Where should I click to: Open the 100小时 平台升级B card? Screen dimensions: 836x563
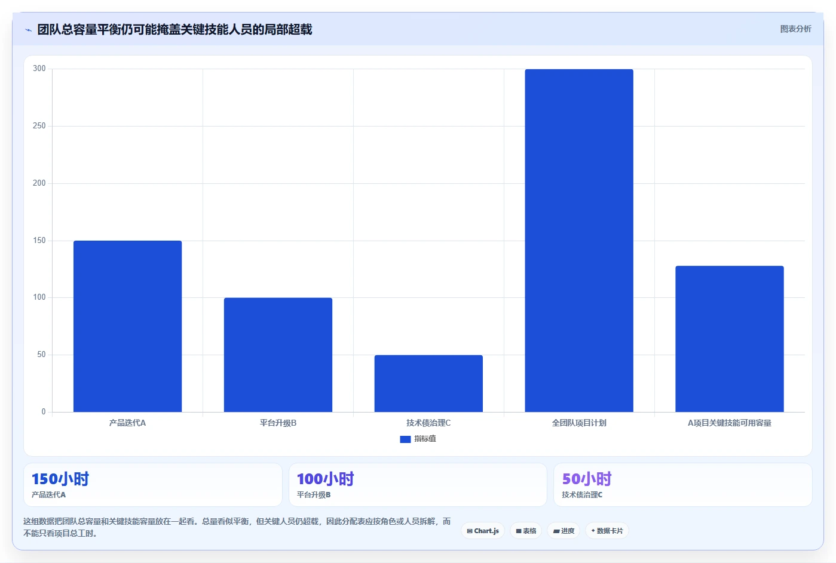click(418, 485)
